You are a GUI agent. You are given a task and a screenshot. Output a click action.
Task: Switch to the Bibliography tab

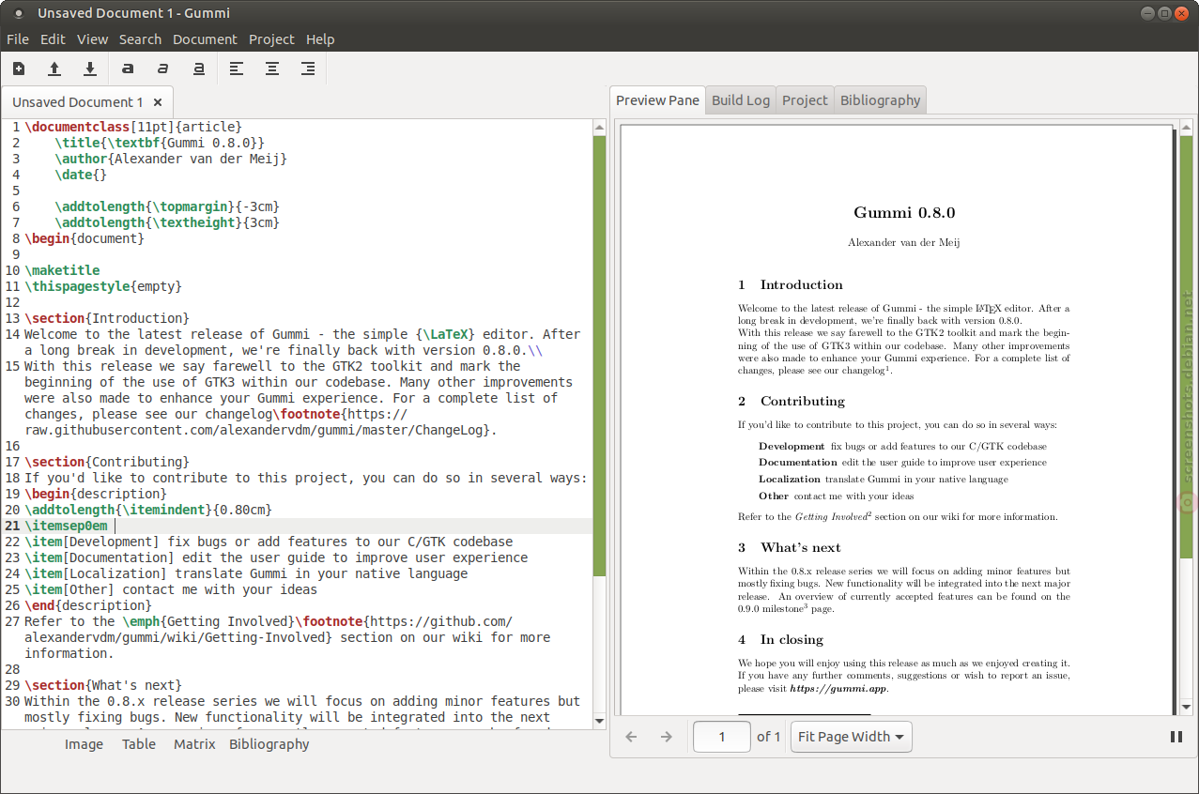click(x=880, y=100)
